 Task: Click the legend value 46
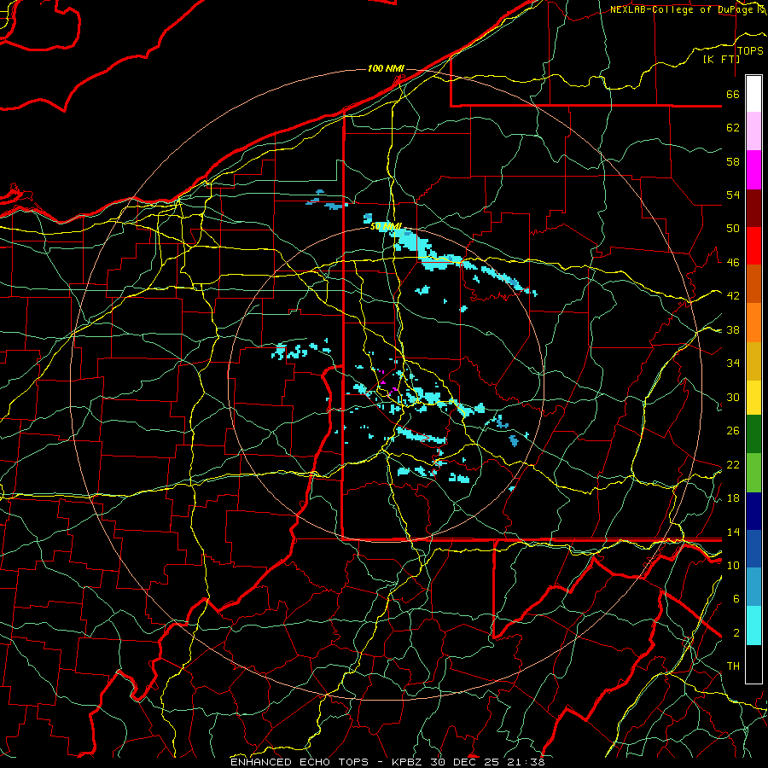(733, 263)
